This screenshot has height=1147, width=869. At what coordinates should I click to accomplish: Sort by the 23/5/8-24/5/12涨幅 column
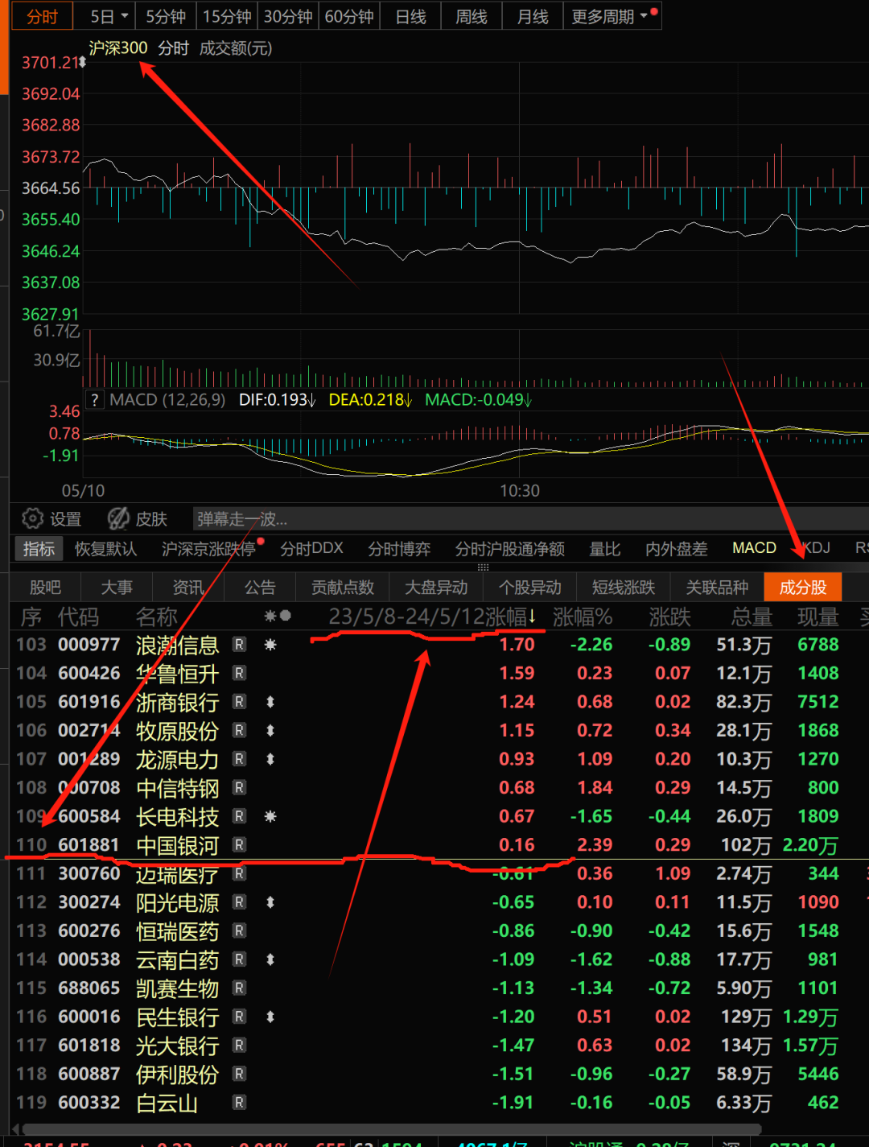coord(430,617)
